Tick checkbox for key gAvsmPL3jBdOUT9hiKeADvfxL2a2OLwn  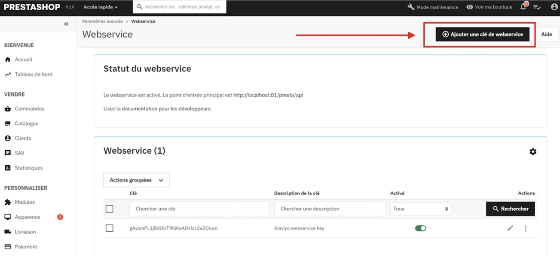click(110, 228)
